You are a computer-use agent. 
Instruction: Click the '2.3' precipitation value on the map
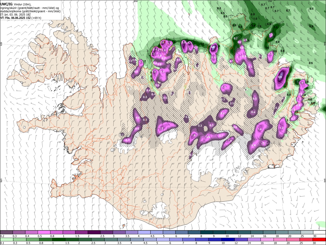pos(153,54)
